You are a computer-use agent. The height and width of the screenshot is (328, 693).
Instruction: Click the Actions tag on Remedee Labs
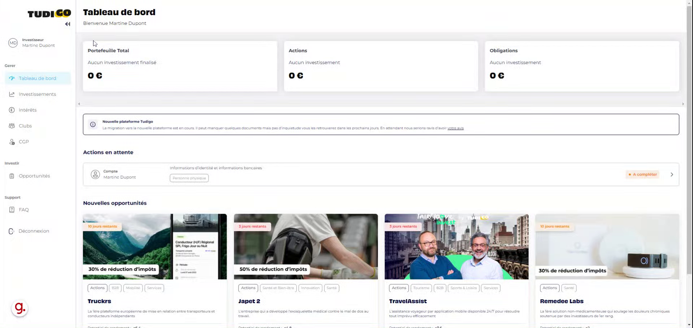point(550,288)
